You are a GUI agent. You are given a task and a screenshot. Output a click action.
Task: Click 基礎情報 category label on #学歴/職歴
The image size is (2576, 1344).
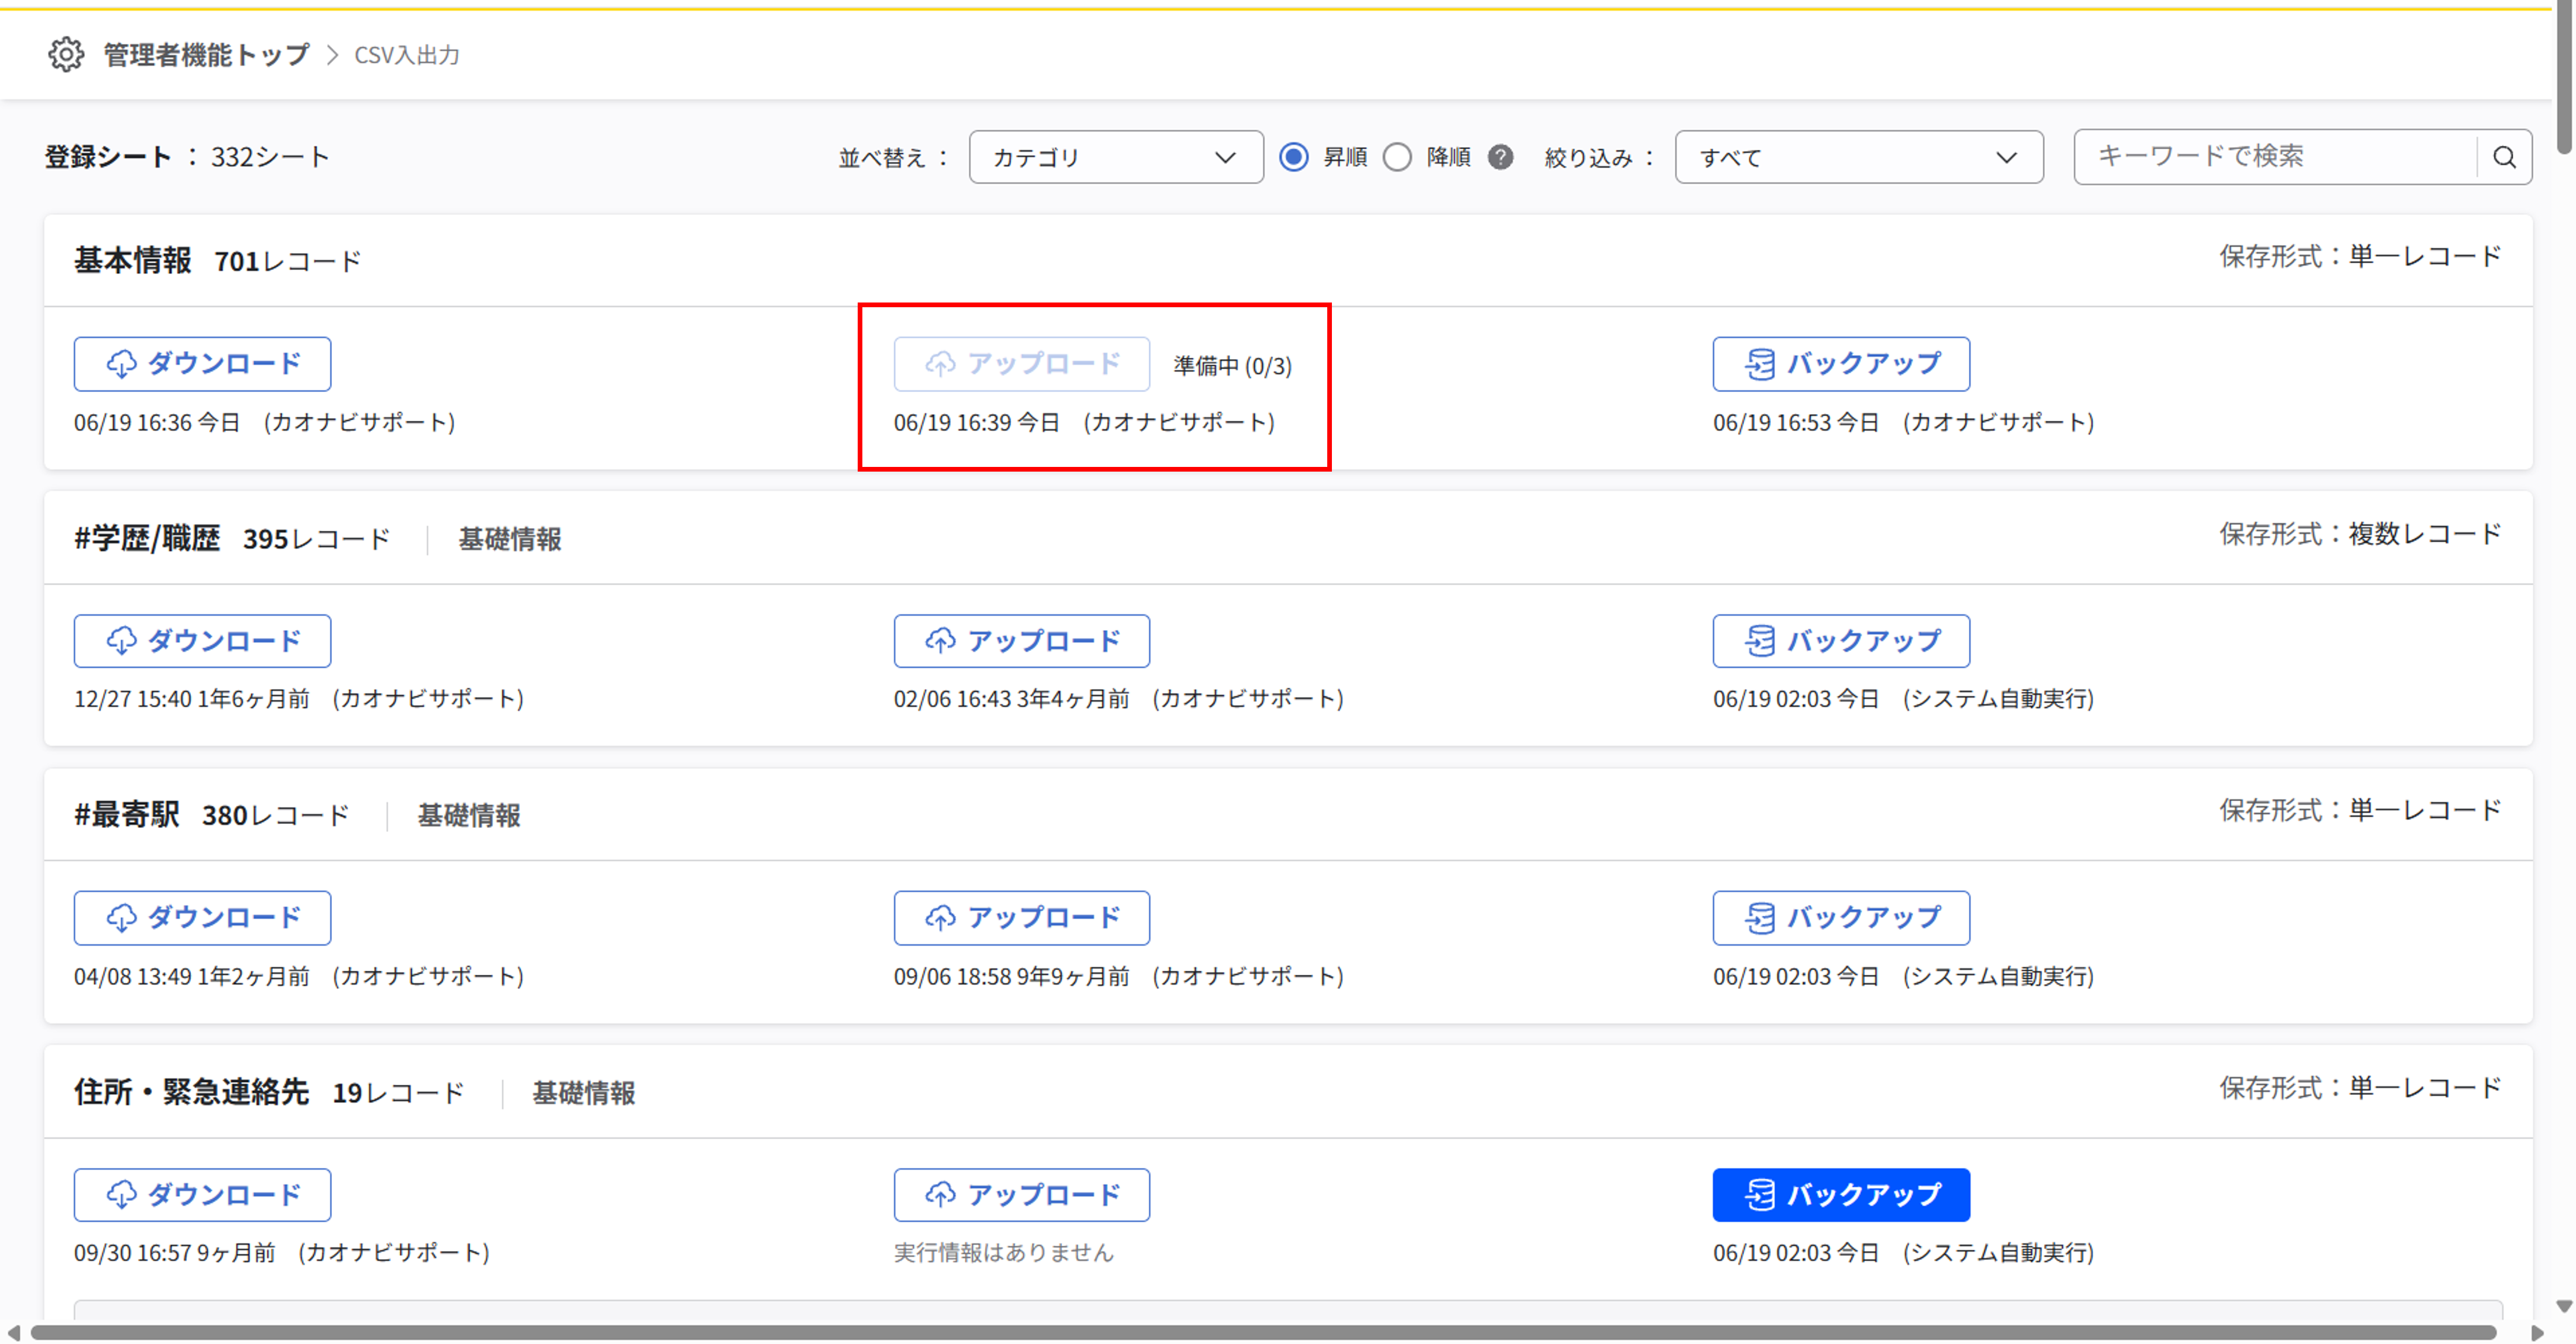tap(510, 539)
